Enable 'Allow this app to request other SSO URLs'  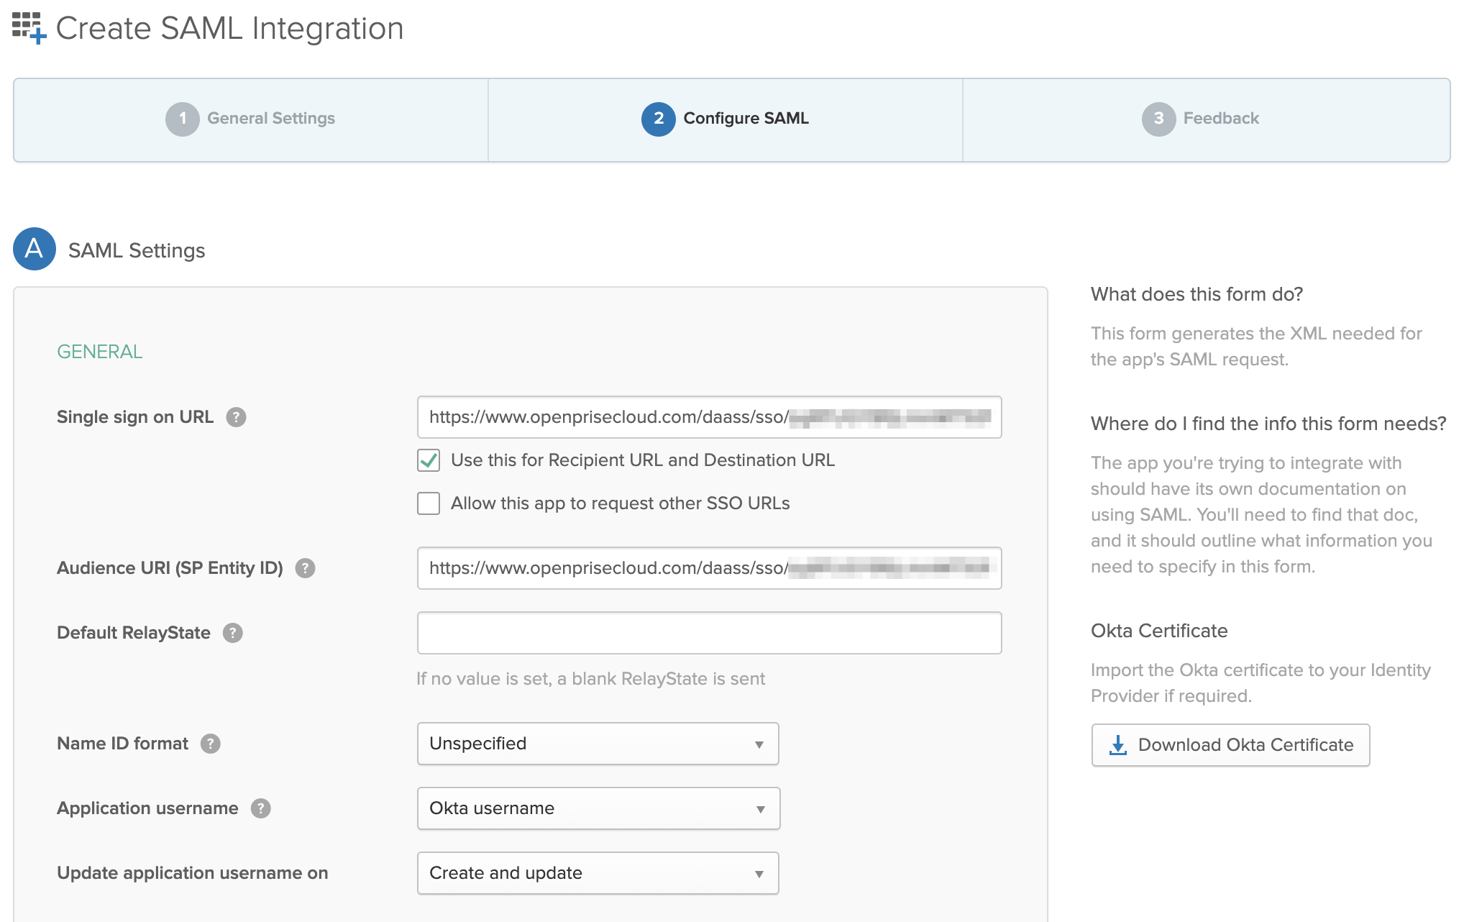pos(429,503)
